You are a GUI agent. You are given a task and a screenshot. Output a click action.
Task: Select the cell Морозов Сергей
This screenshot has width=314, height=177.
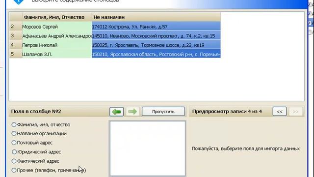pos(57,27)
